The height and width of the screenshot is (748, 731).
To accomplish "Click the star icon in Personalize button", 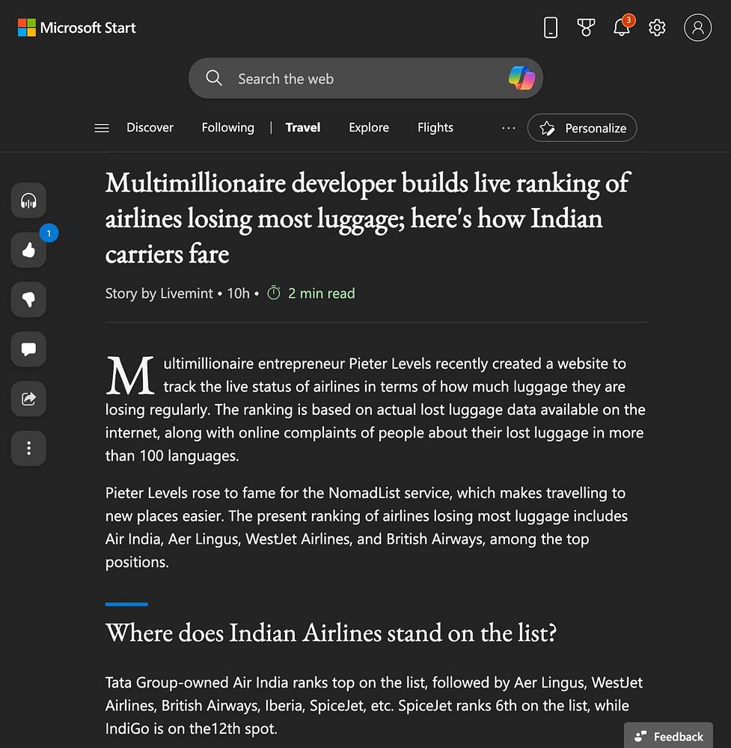I will pos(547,128).
